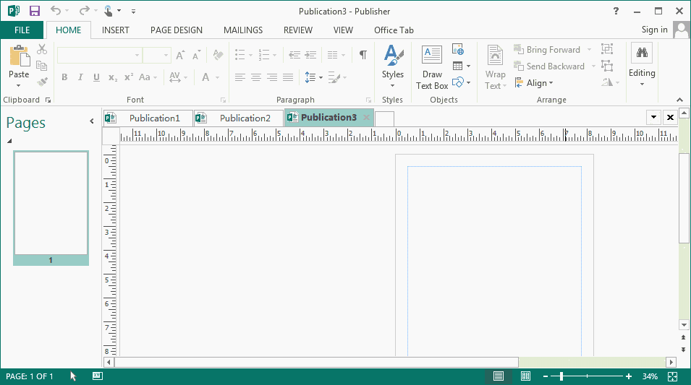Click the Sign in link
Image resolution: width=691 pixels, height=385 pixels.
click(654, 30)
